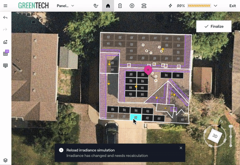The image size is (240, 165).
Task: Dismiss the irradiance reload notification
Action: 181,148
